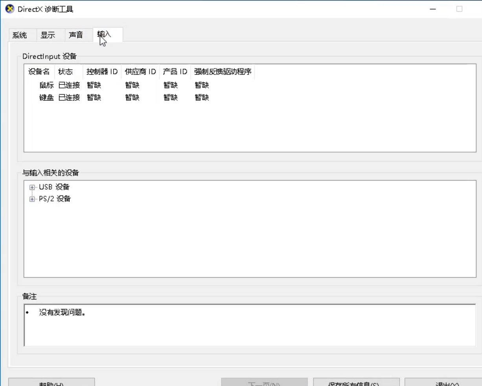Click 已连接 status in the 键盘 row
Screen dimensions: 482x386
point(69,97)
